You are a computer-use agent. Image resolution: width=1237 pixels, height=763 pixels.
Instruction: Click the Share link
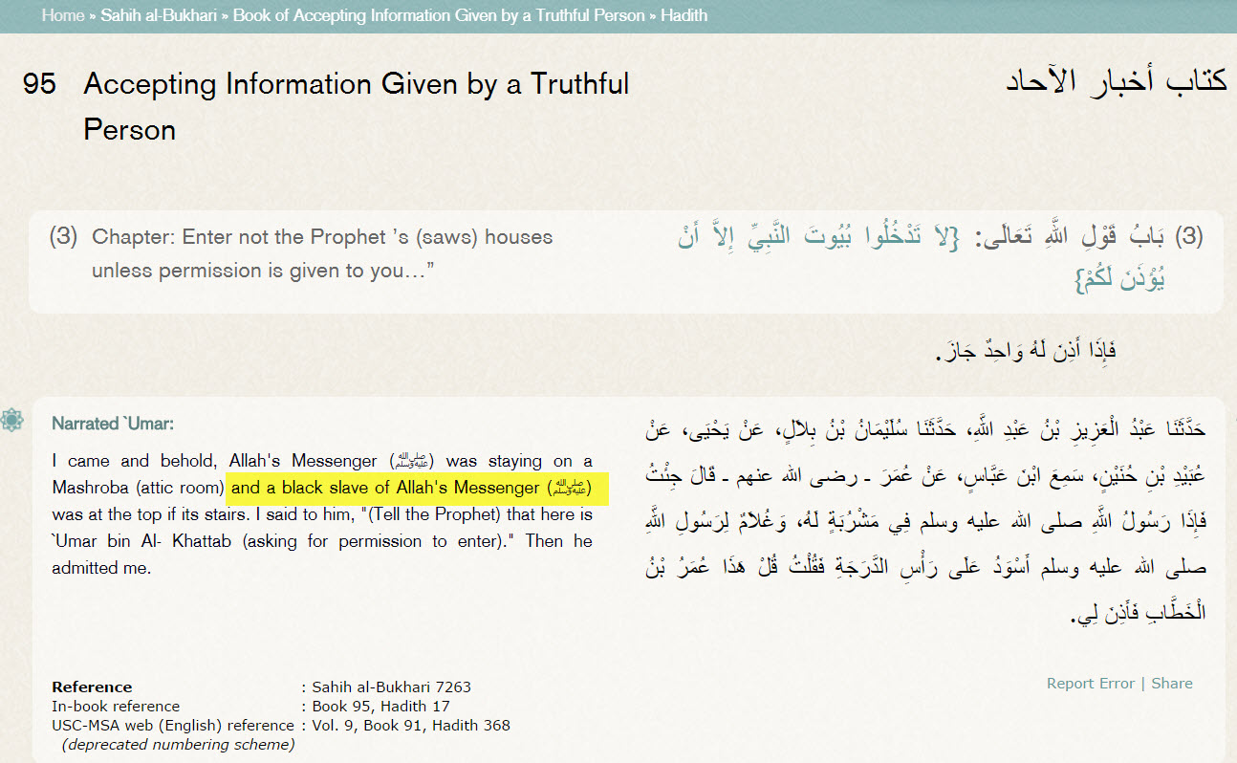click(1172, 683)
